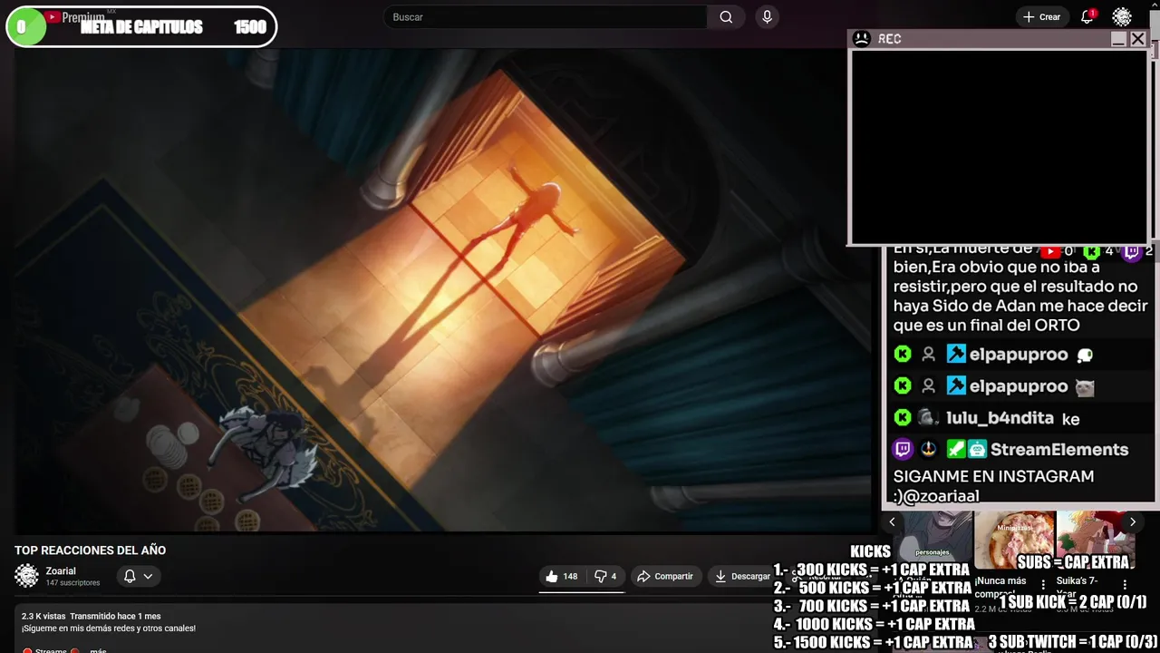Open the subscription notification bell dropdown

(138, 576)
